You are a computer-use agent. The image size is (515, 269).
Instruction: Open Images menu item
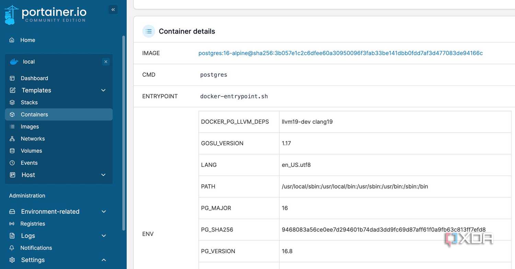click(x=30, y=126)
